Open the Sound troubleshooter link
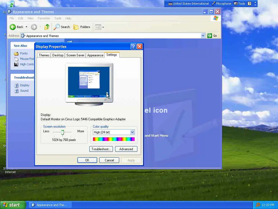Screen dimensions: 278x209 click(x=24, y=91)
